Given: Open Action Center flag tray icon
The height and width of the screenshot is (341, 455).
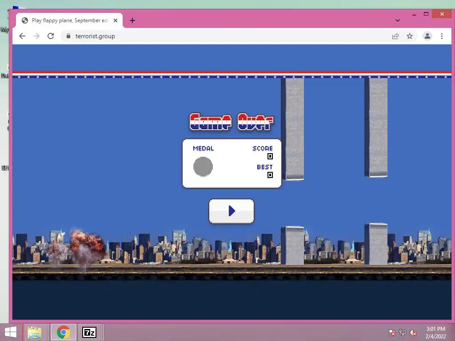Looking at the screenshot, I should click(x=391, y=332).
